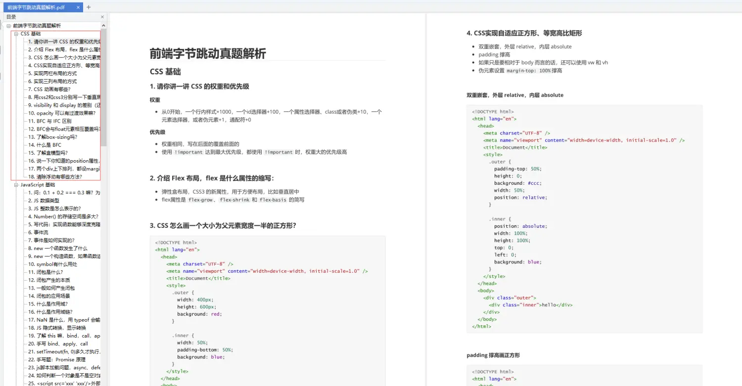Collapse the JavaScript 基础 tree section
This screenshot has height=386, width=742.
tap(16, 184)
